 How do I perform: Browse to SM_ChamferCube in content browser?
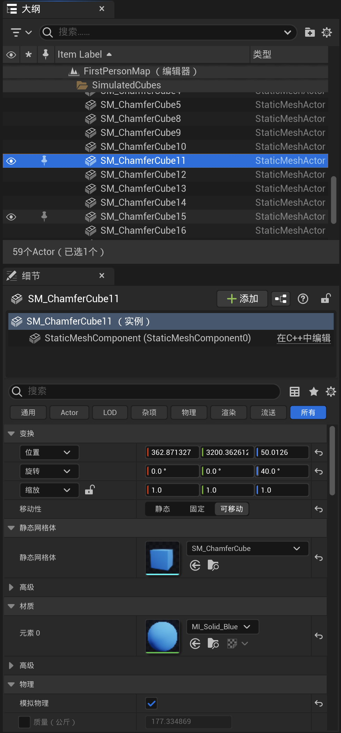(x=213, y=565)
